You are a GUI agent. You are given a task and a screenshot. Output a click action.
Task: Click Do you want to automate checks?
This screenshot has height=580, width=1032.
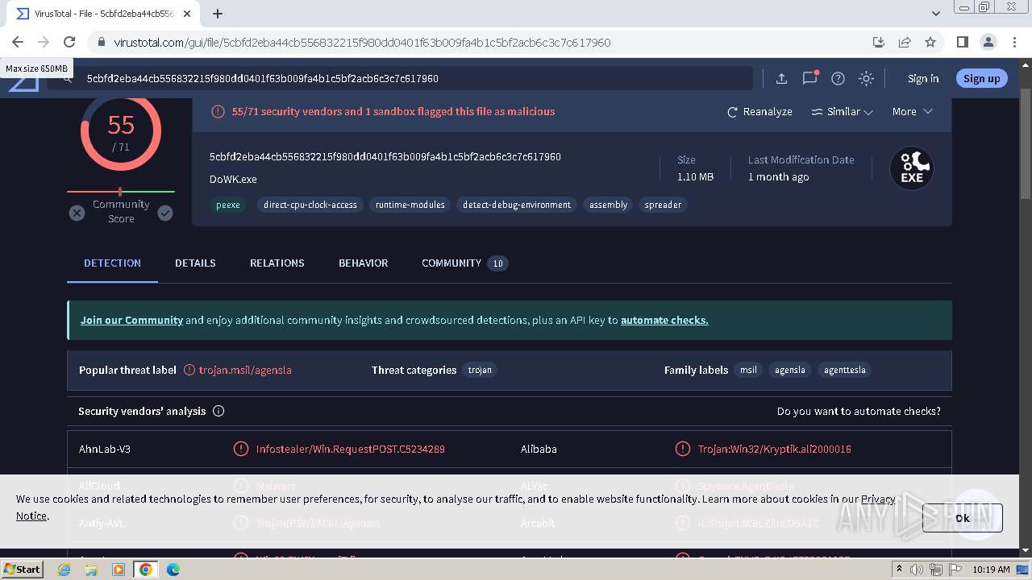(x=859, y=411)
